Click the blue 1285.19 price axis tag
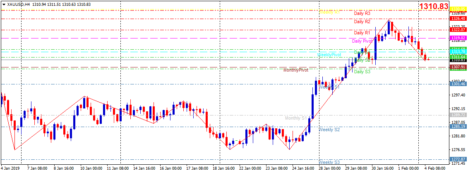 pos(458,126)
